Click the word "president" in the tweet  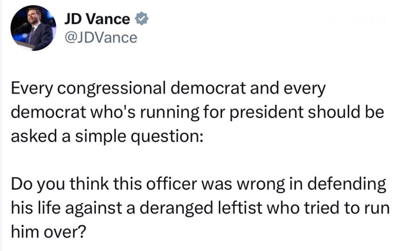pos(272,113)
